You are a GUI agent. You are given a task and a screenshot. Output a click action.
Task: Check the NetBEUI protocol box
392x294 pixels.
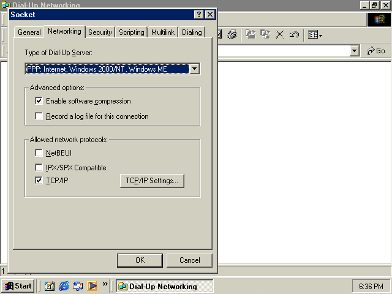pos(39,153)
